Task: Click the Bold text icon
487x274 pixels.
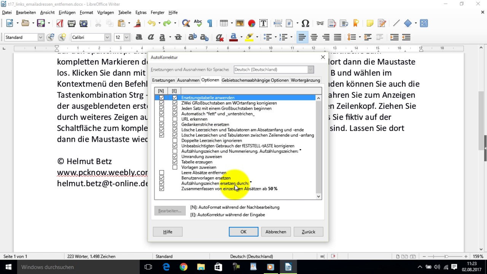Action: [x=139, y=37]
